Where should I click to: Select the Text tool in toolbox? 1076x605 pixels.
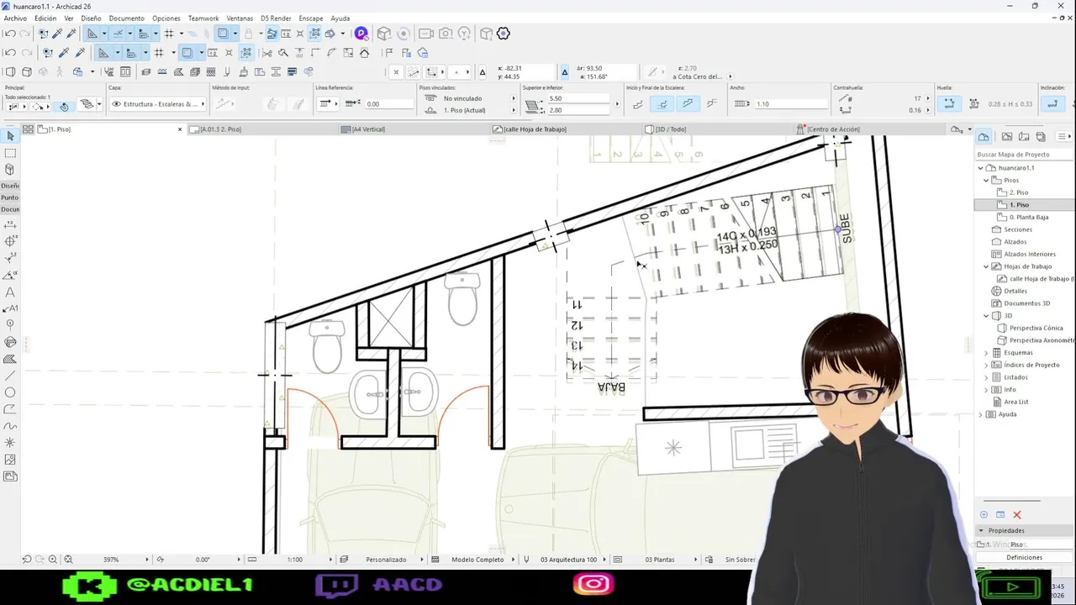click(x=10, y=292)
